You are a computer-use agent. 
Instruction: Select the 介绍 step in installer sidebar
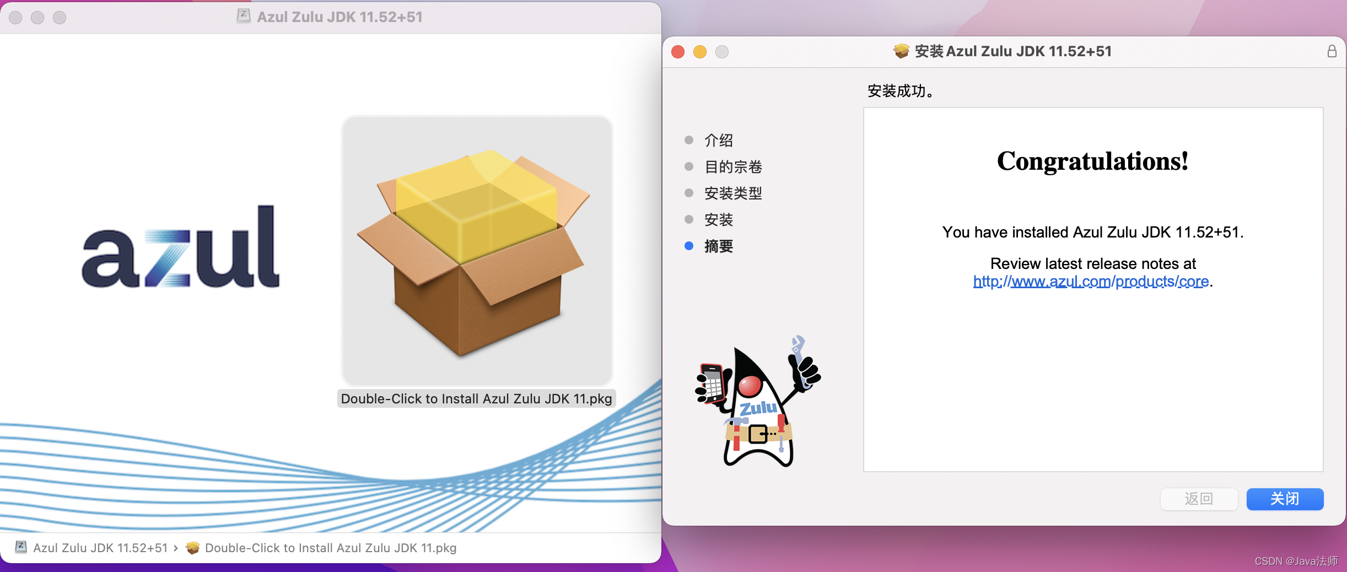coord(719,140)
